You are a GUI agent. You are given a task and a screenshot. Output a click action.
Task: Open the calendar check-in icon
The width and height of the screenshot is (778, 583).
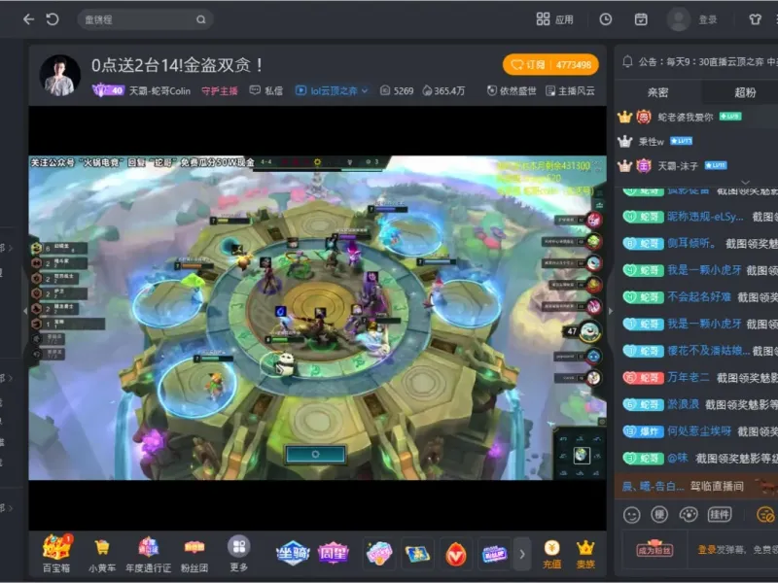(x=641, y=19)
